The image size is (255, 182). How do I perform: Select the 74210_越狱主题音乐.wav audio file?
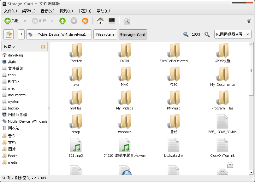point(125,145)
